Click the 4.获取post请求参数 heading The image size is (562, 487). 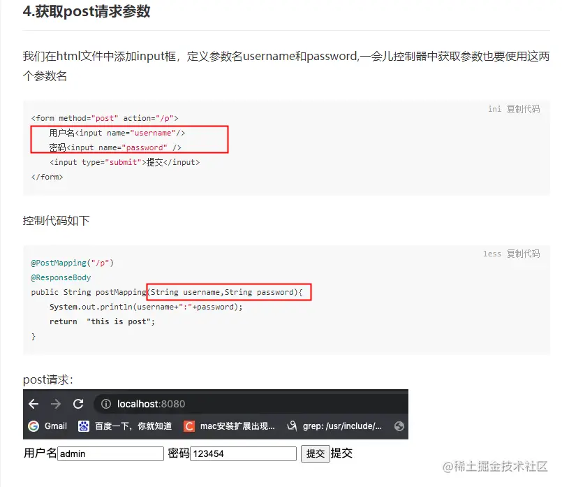point(87,11)
